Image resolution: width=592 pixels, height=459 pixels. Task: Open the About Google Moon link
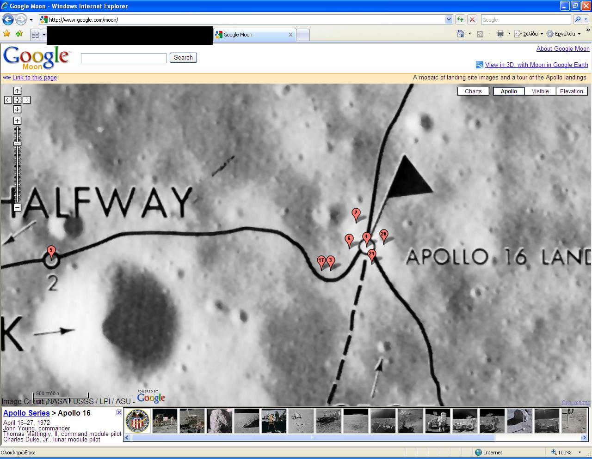(563, 48)
